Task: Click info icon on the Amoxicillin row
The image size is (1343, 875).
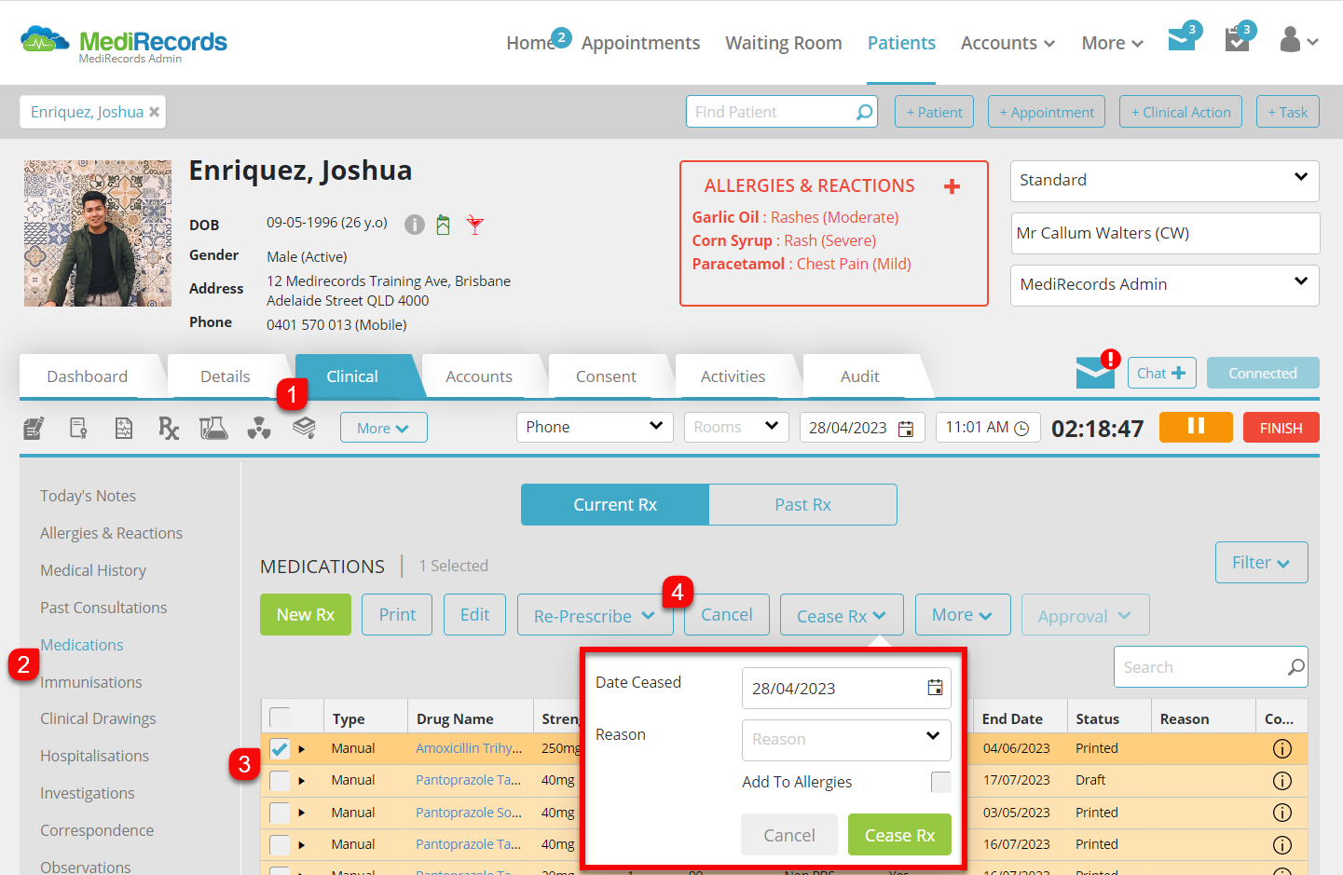Action: coord(1282,748)
